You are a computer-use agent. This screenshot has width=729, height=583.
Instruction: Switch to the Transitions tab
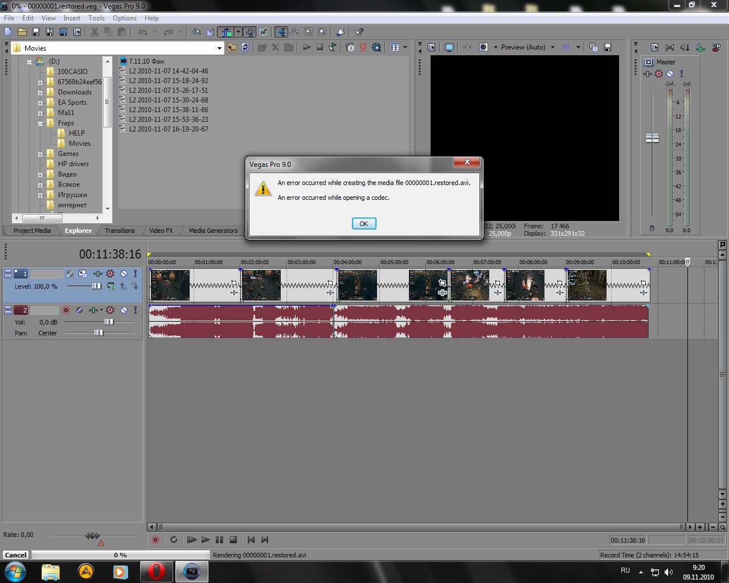120,231
